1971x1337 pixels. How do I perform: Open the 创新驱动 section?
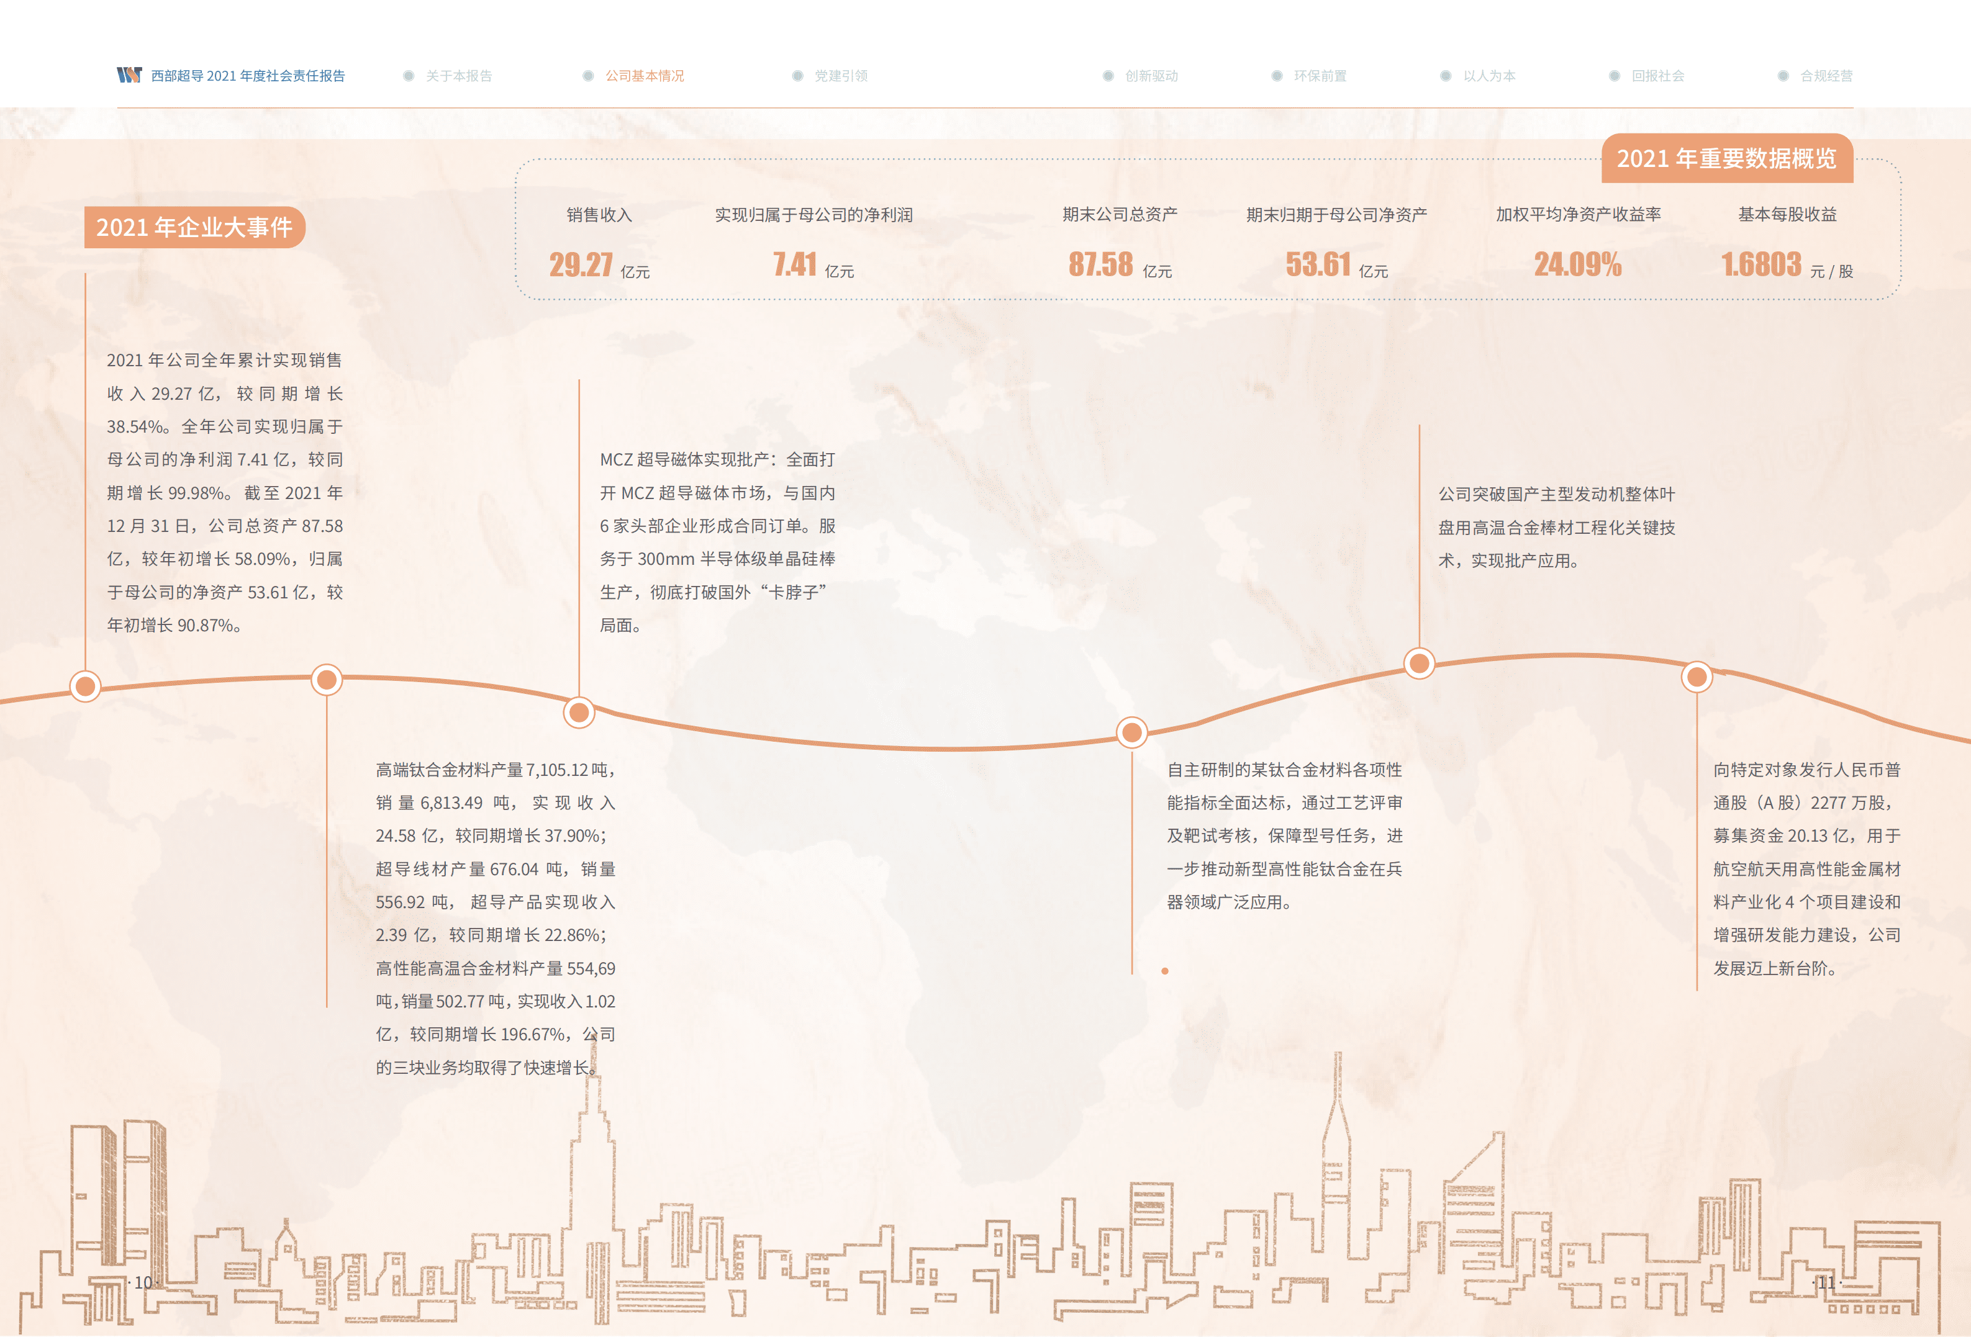click(1153, 76)
